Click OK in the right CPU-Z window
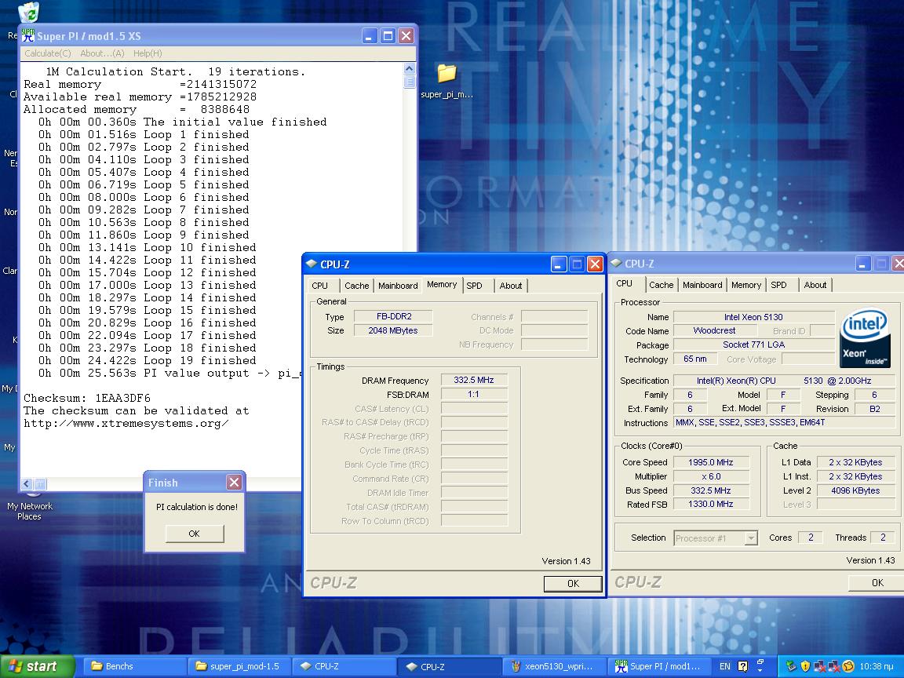 [877, 583]
